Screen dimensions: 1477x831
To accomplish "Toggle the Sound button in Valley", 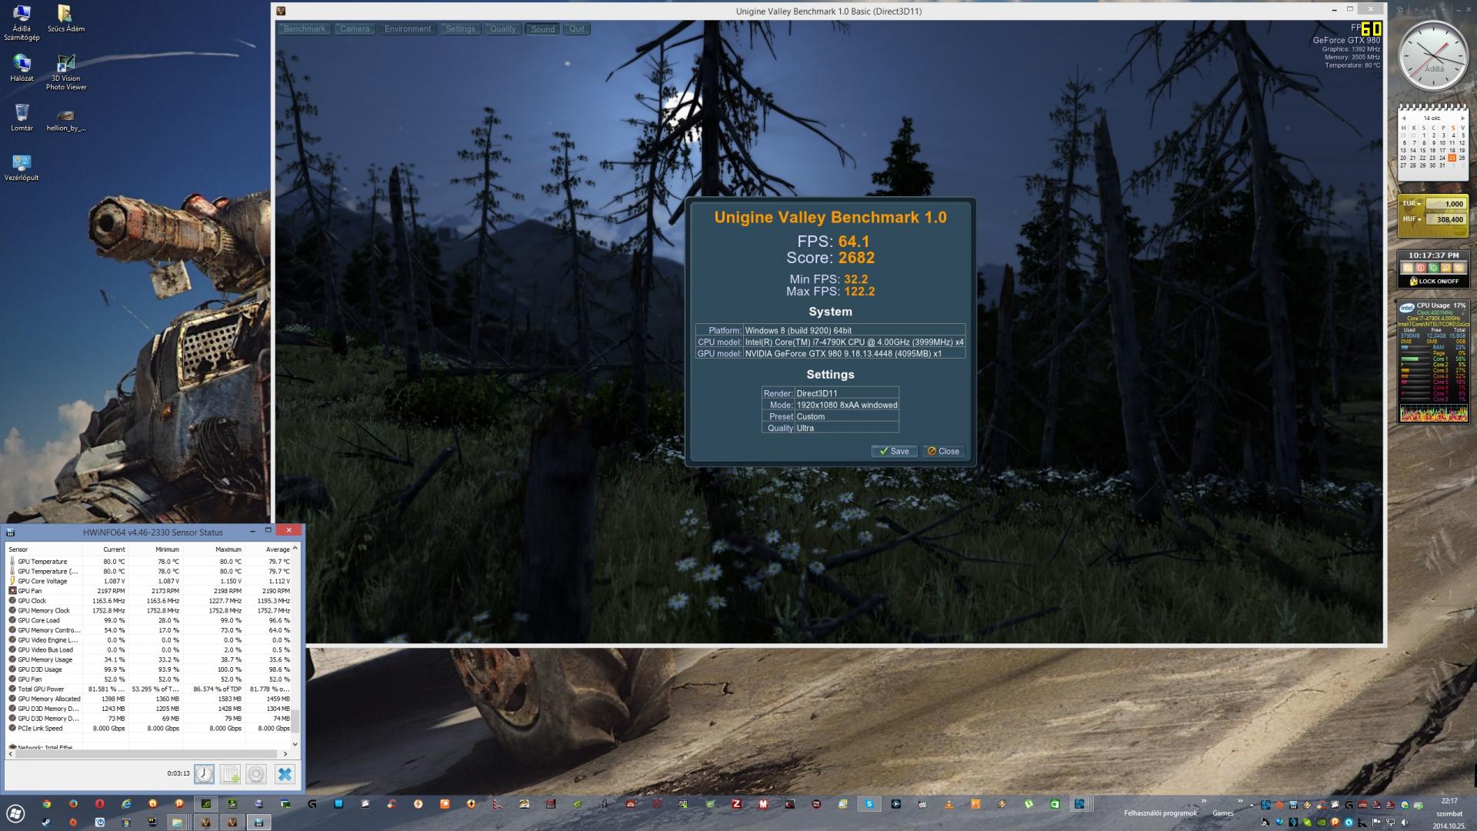I will [x=542, y=28].
